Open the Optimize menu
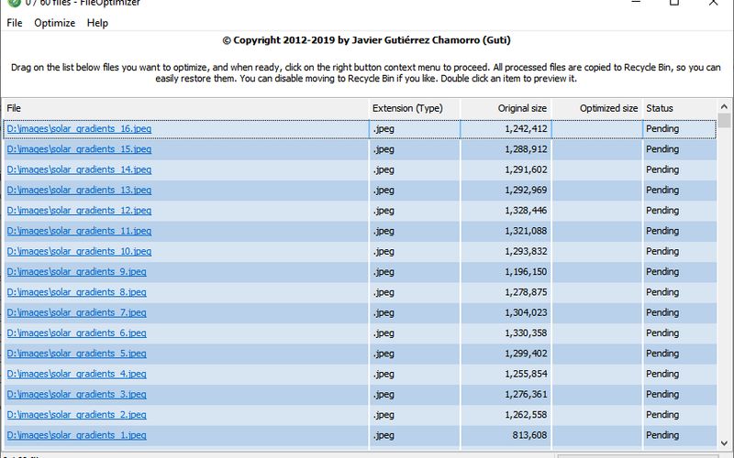The height and width of the screenshot is (458, 734). click(54, 23)
